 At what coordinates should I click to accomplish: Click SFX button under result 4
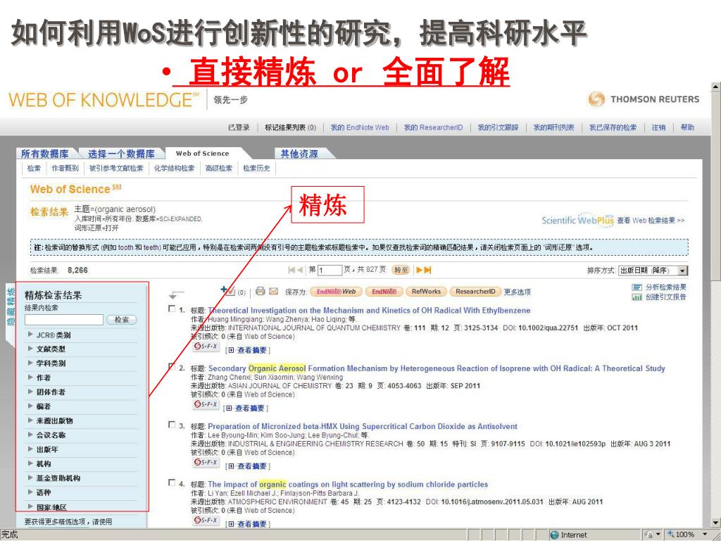coord(206,520)
